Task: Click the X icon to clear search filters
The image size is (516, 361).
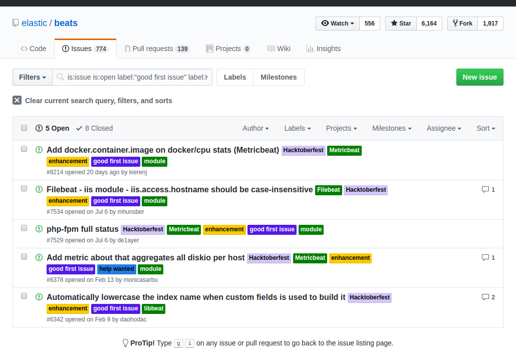Action: pos(17,100)
